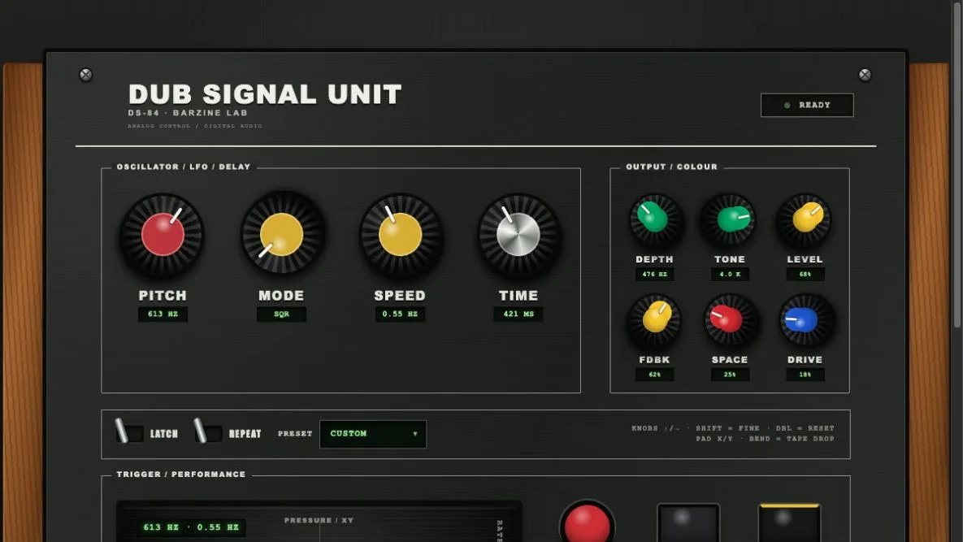Click the MODE value SQR readout
963x542 pixels.
pyautogui.click(x=281, y=314)
